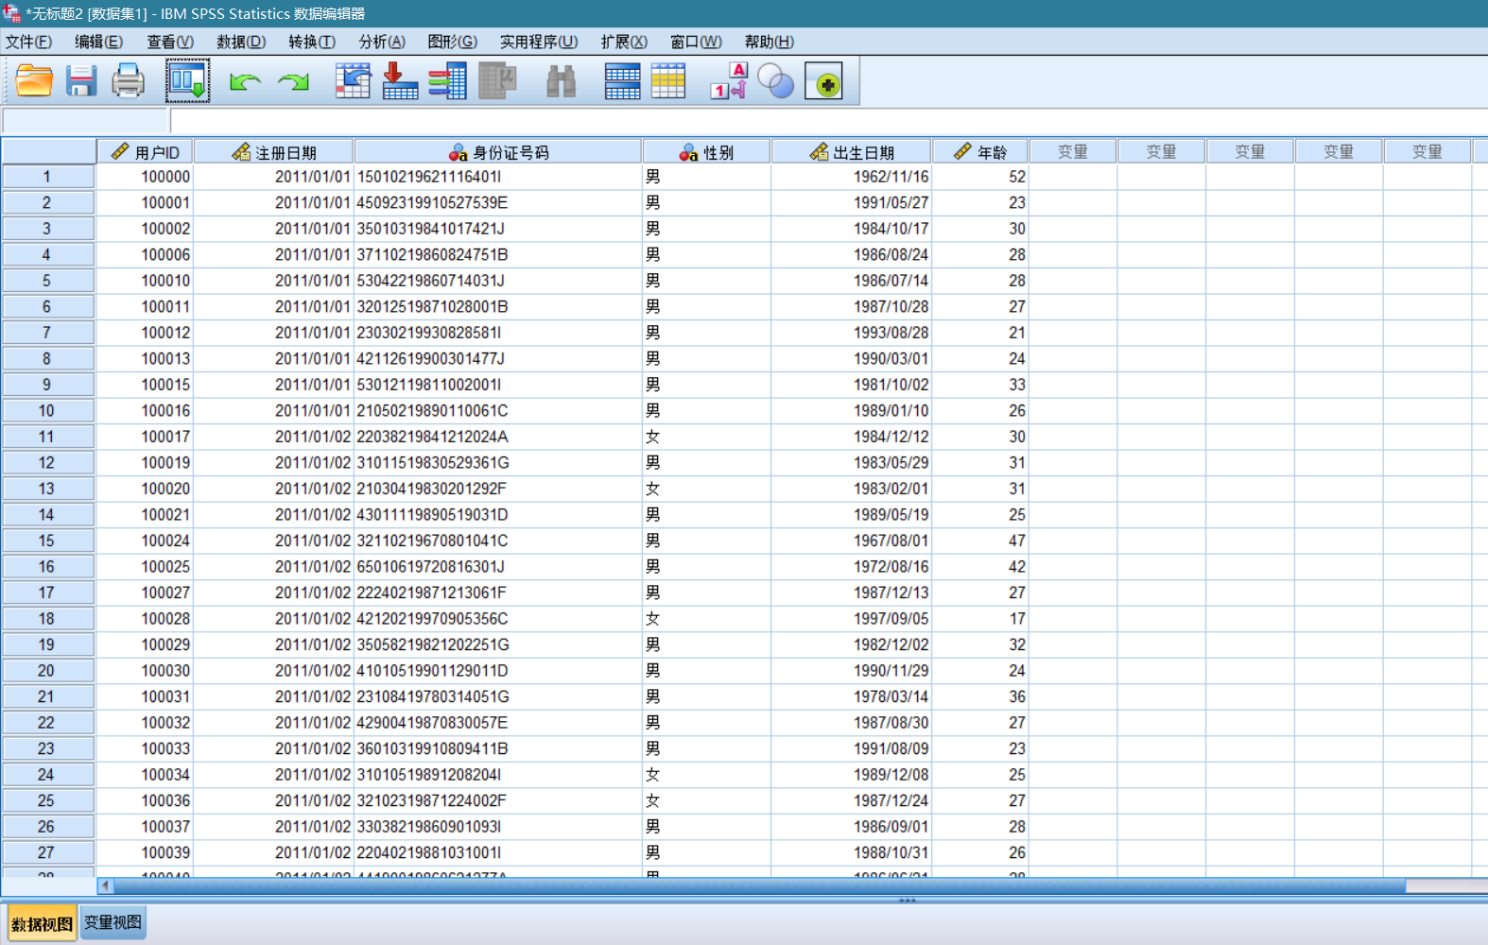Open the 转换(T) menu

(x=312, y=42)
